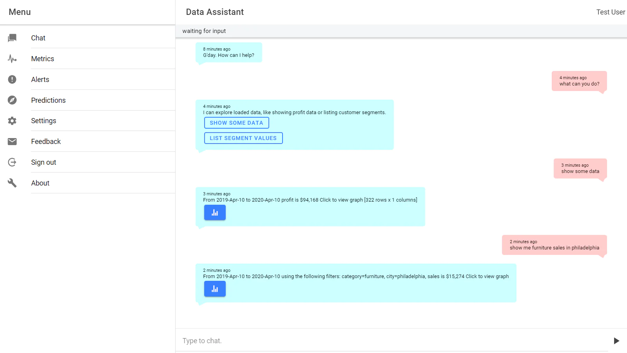Click the Alerts exclamation icon
Image resolution: width=627 pixels, height=353 pixels.
[x=12, y=79]
